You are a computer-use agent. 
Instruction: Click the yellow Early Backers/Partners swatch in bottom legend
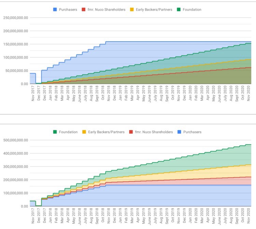pyautogui.click(x=84, y=132)
